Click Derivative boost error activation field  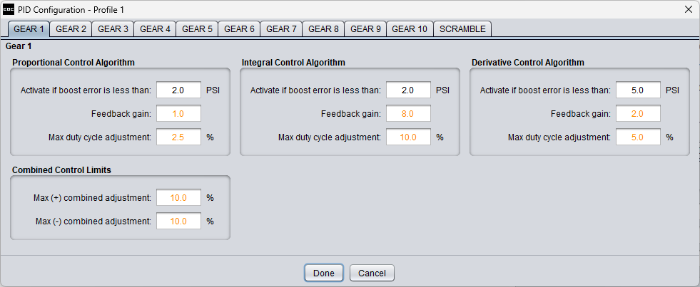(638, 90)
